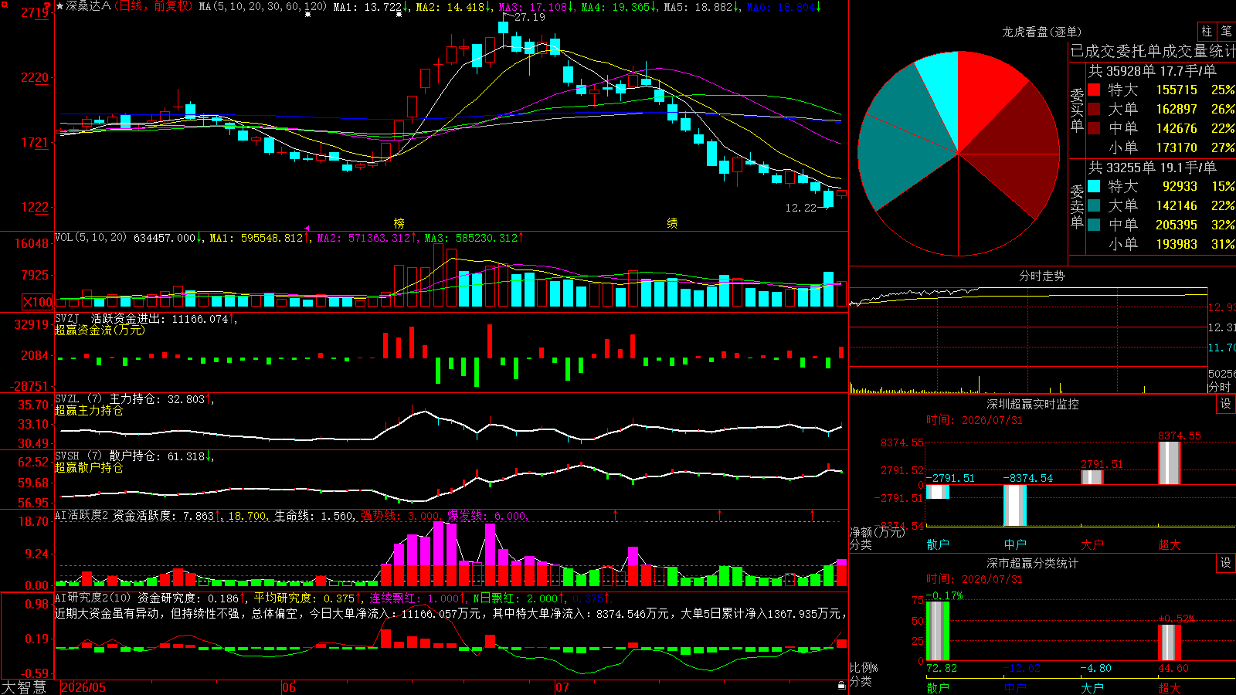Click the 中户 bar in 深圳超赢实时监控 chart
This screenshot has height=695, width=1236.
point(1015,505)
